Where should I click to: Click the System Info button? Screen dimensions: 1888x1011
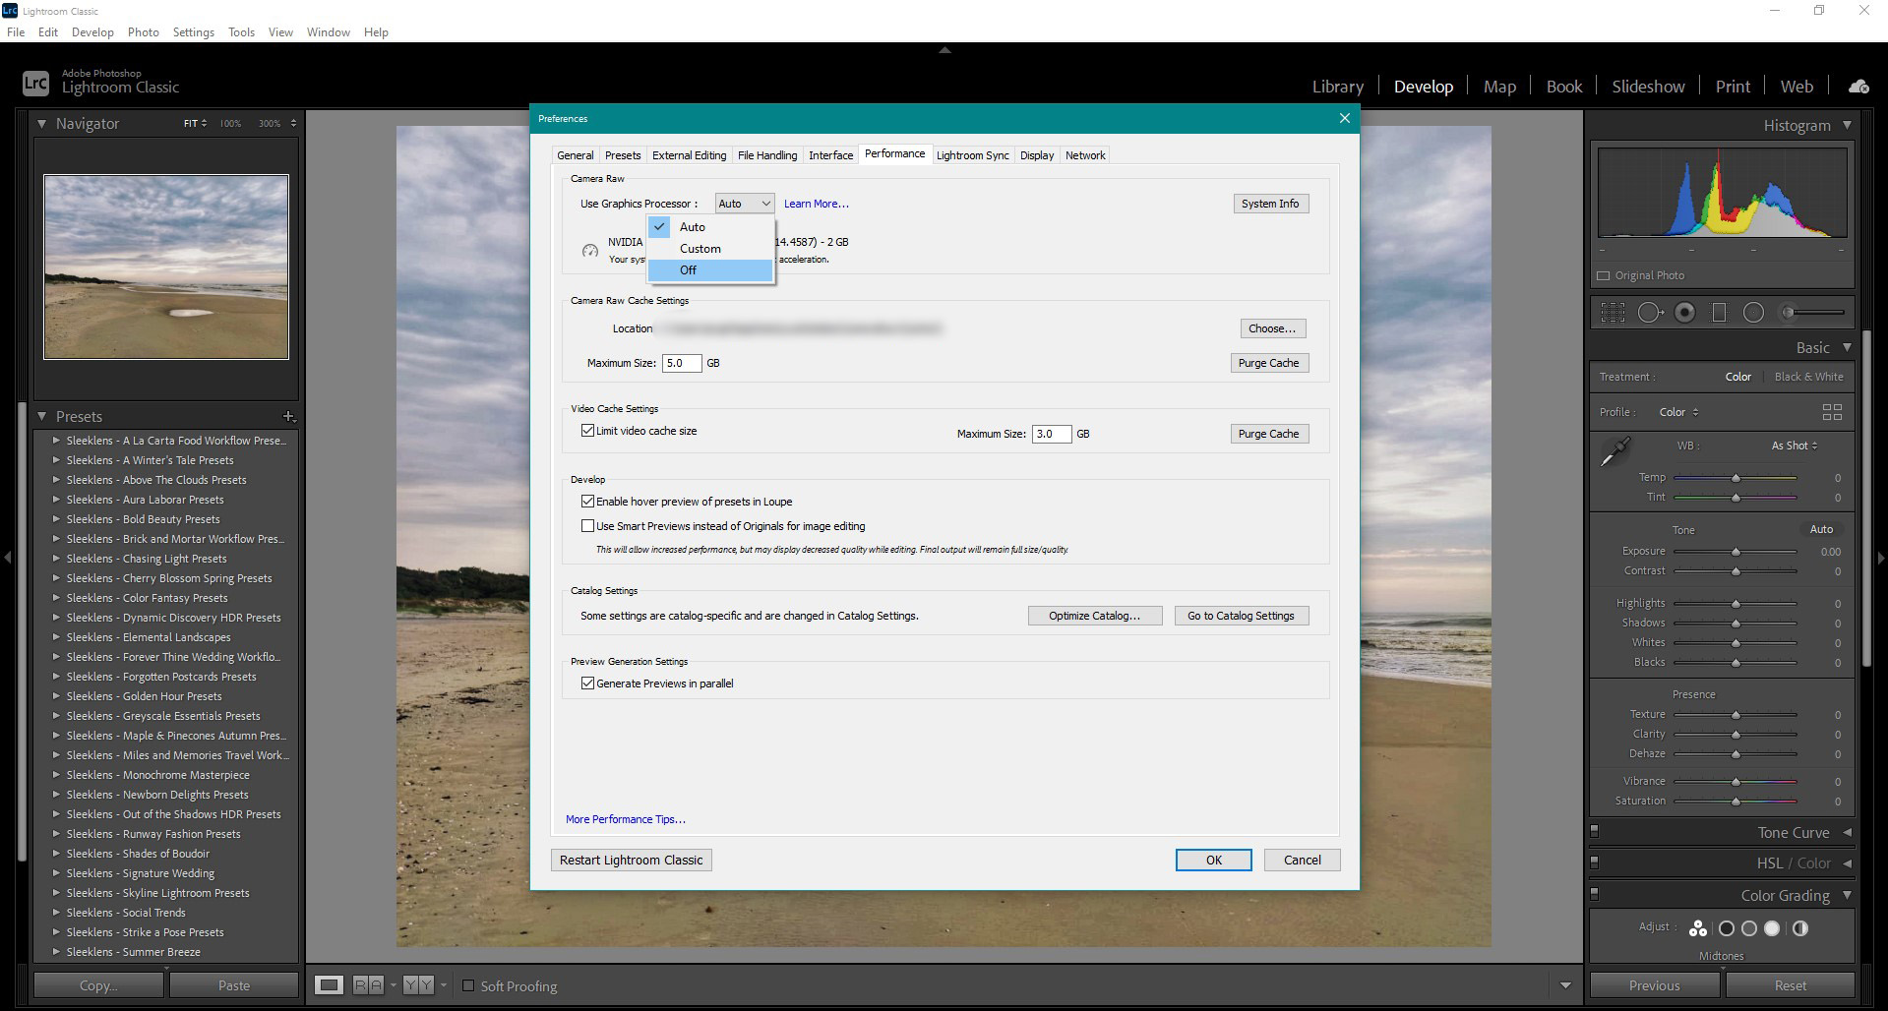coord(1270,204)
